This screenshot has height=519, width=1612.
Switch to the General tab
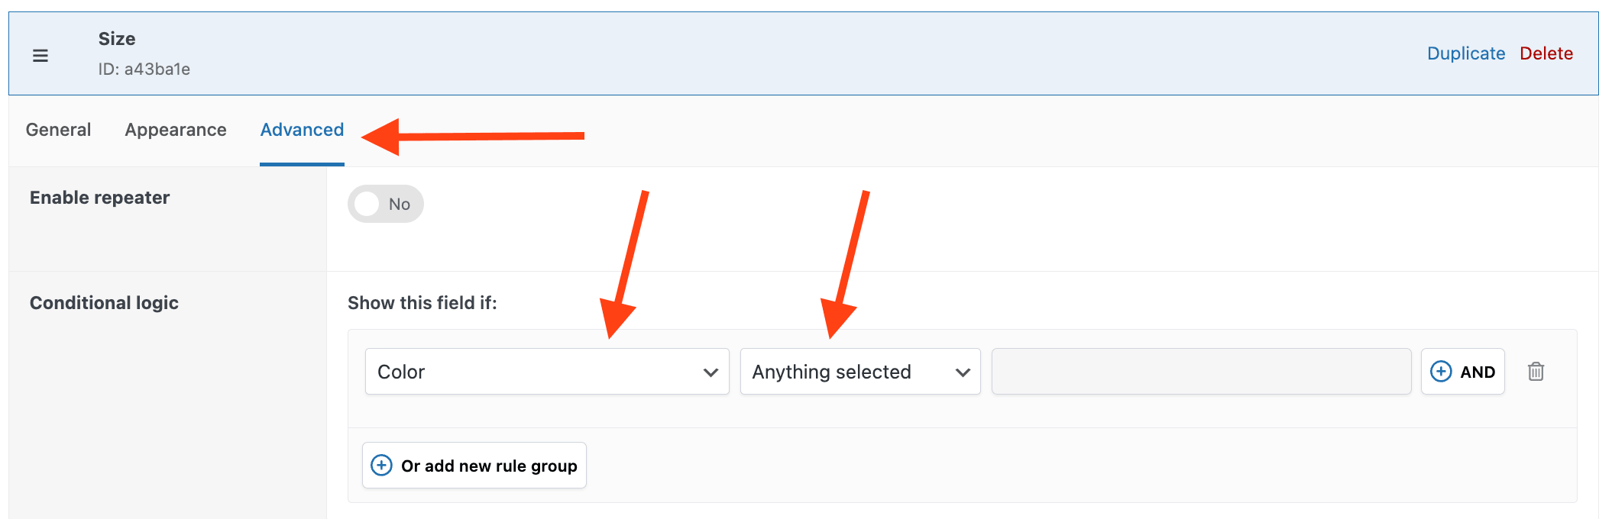pyautogui.click(x=57, y=130)
